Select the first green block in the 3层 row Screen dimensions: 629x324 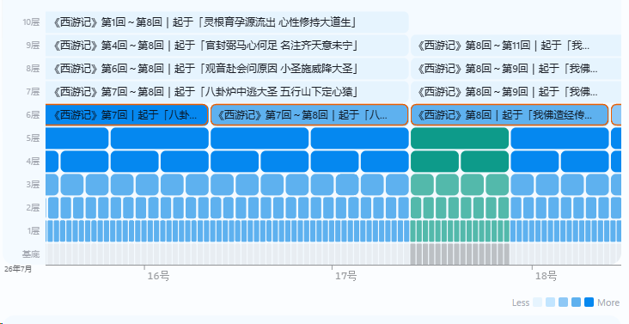(x=422, y=185)
